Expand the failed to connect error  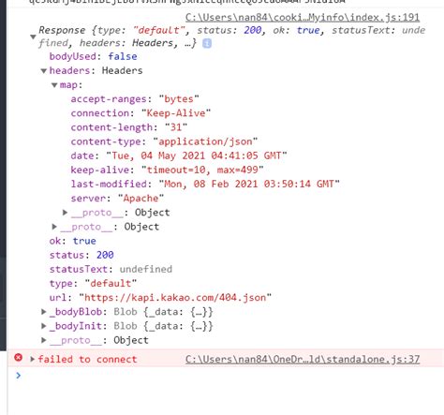click(x=32, y=359)
